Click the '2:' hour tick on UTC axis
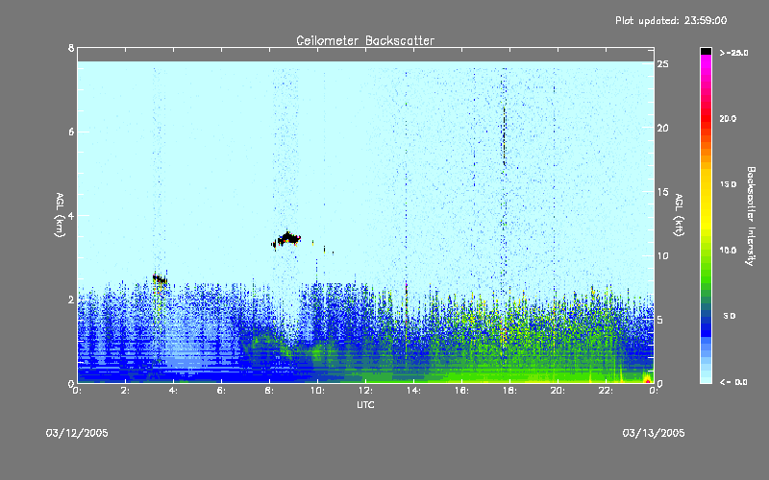The height and width of the screenshot is (480, 769). coord(126,391)
